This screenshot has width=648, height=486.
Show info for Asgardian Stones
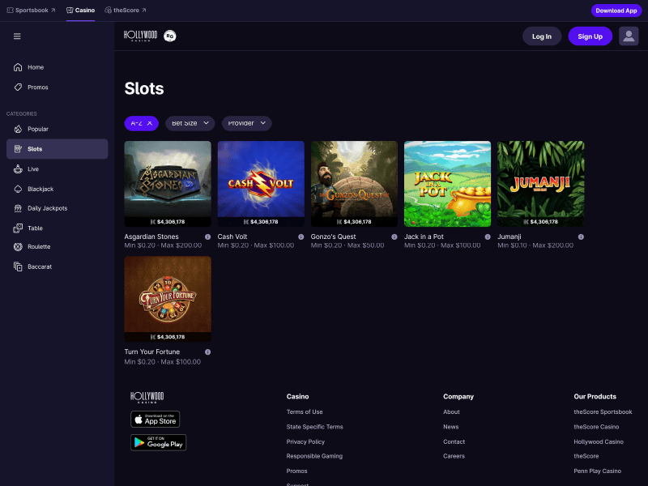pyautogui.click(x=208, y=237)
